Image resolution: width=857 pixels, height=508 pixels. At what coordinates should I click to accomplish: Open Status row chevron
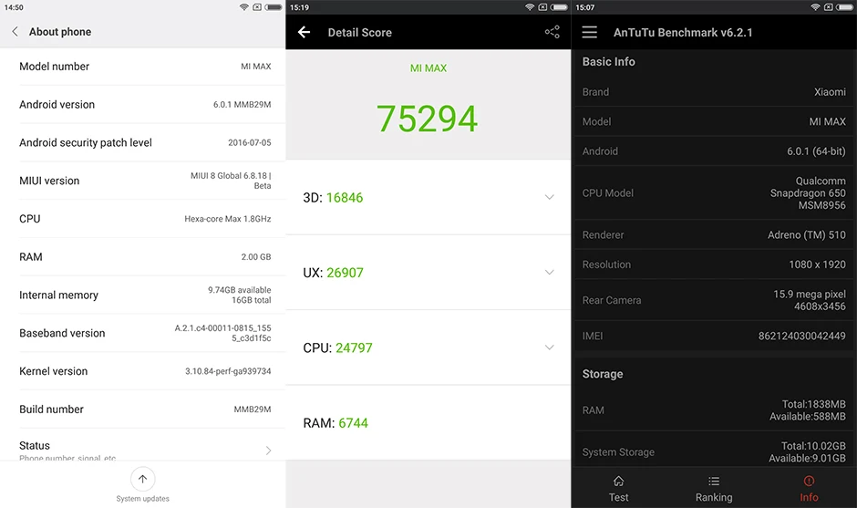268,451
